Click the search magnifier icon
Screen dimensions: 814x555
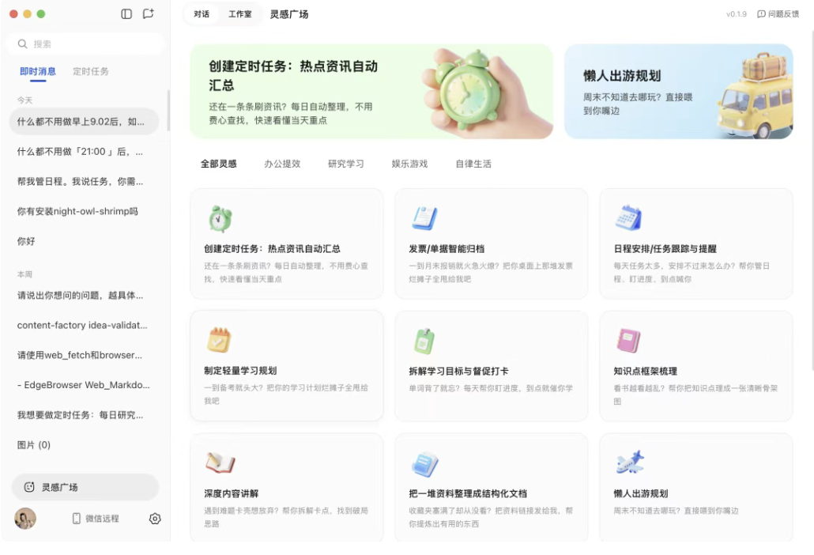[21, 43]
